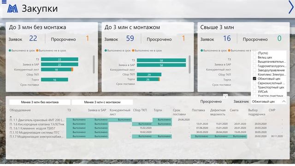Click the filter funnel icon
295x166 pixels.
coord(225,96)
